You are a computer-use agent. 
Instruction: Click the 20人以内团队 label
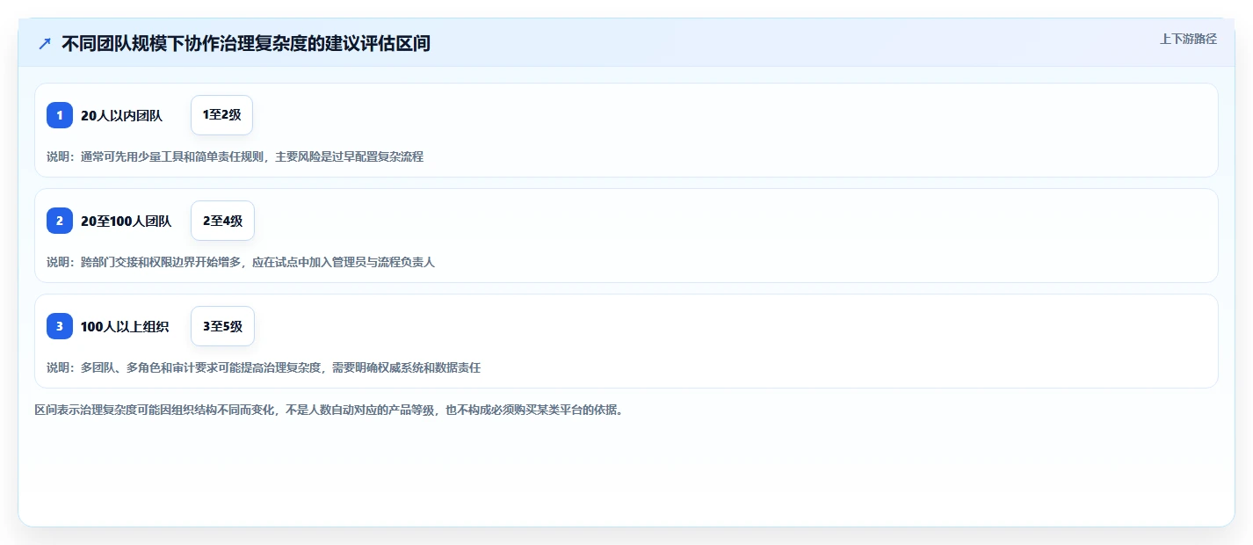(121, 115)
